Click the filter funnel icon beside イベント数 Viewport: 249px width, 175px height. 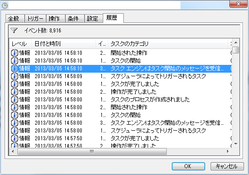pyautogui.click(x=14, y=30)
